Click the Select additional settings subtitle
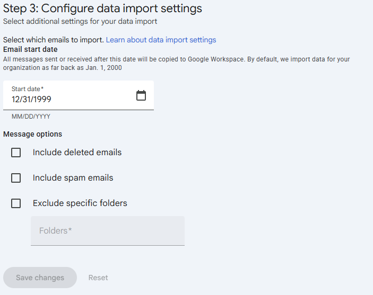 tap(80, 21)
